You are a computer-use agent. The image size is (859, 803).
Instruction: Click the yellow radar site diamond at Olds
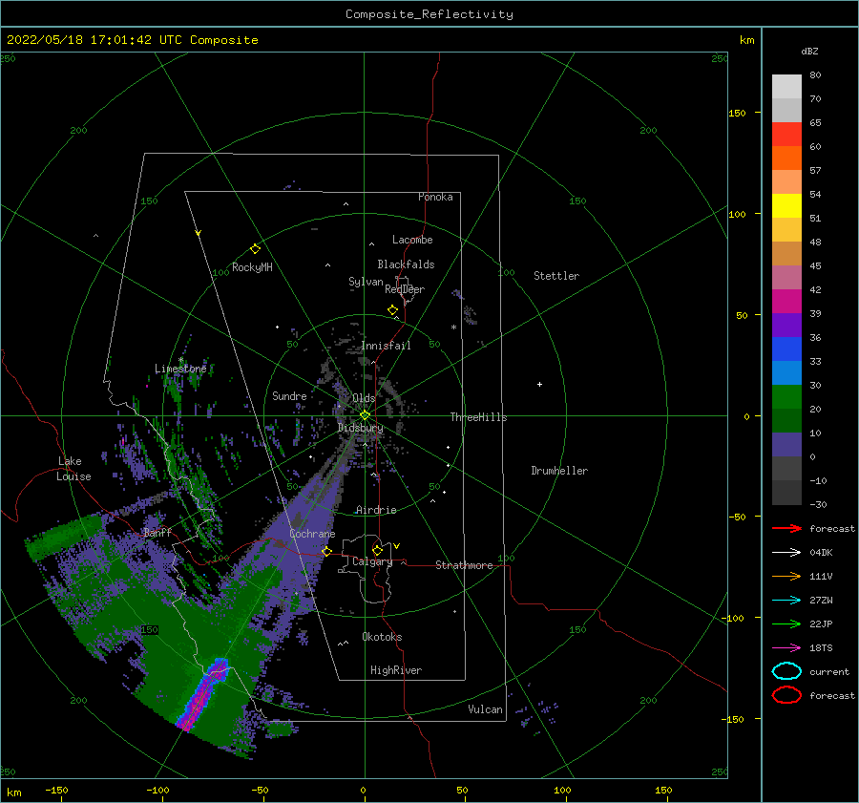point(365,415)
